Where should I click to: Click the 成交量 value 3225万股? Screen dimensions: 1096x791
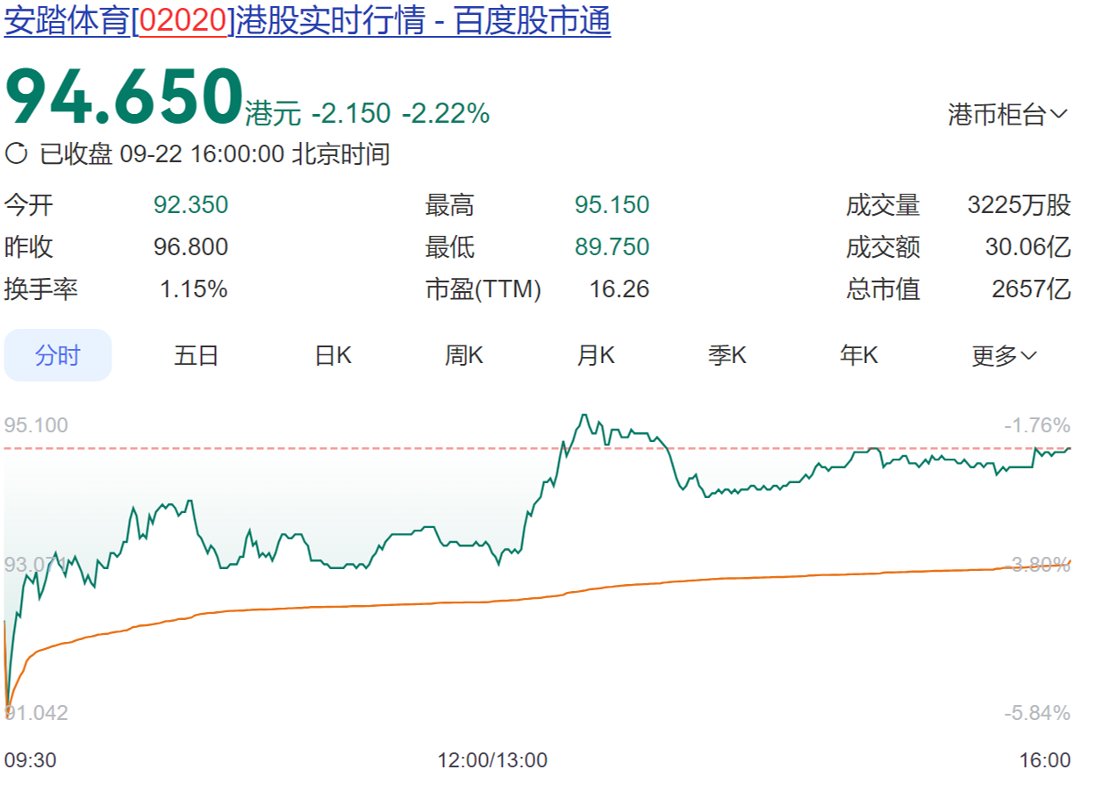pyautogui.click(x=1019, y=205)
